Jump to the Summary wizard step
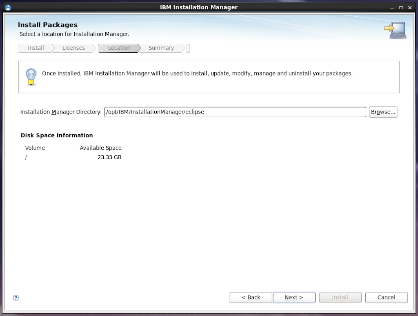This screenshot has height=316, width=418. tap(161, 48)
